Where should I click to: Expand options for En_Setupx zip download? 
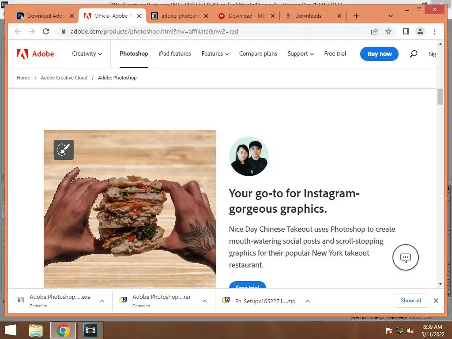308,301
